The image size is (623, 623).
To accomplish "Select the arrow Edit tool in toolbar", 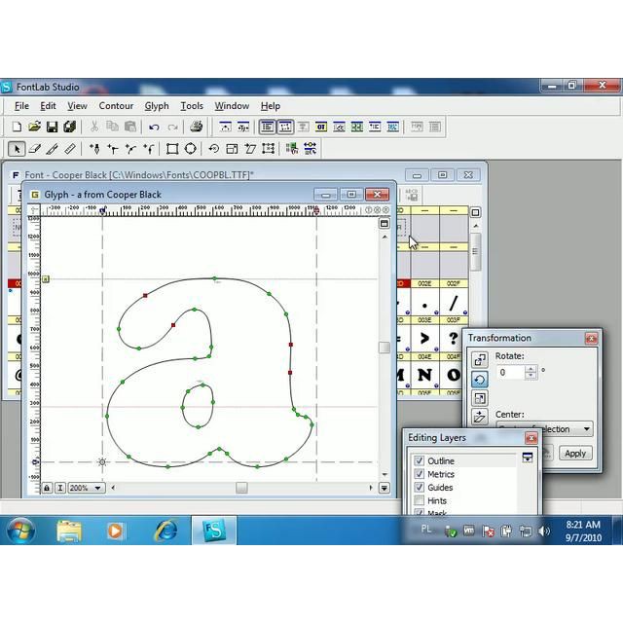I will coord(17,149).
